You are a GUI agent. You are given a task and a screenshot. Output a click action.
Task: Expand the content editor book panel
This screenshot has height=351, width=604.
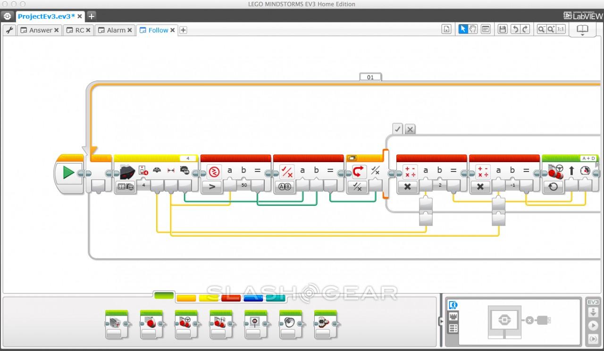tap(582, 30)
